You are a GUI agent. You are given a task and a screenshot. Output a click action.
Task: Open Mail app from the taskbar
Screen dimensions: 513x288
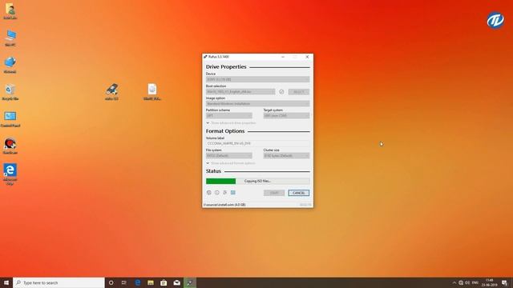click(176, 282)
